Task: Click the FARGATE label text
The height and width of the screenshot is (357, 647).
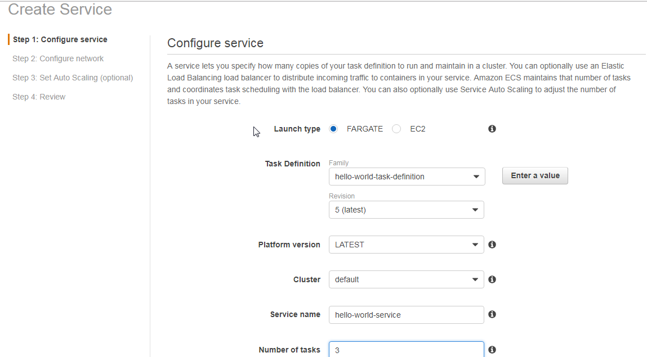Action: click(365, 129)
